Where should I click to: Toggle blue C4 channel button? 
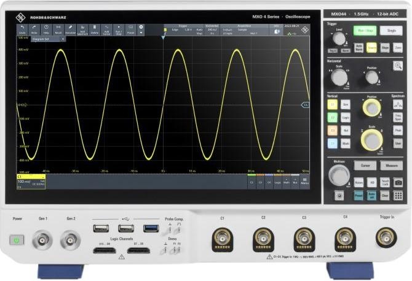[x=333, y=144]
